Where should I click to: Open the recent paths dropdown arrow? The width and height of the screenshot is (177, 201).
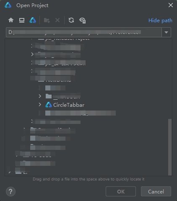166,32
